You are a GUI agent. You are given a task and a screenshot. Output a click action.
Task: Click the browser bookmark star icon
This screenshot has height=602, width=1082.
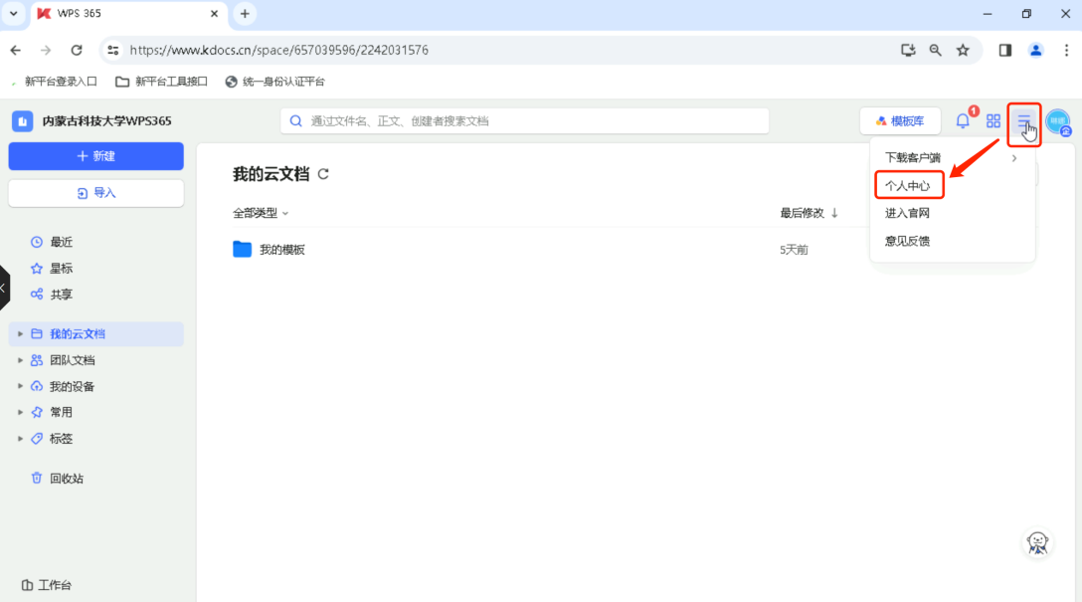[964, 49]
